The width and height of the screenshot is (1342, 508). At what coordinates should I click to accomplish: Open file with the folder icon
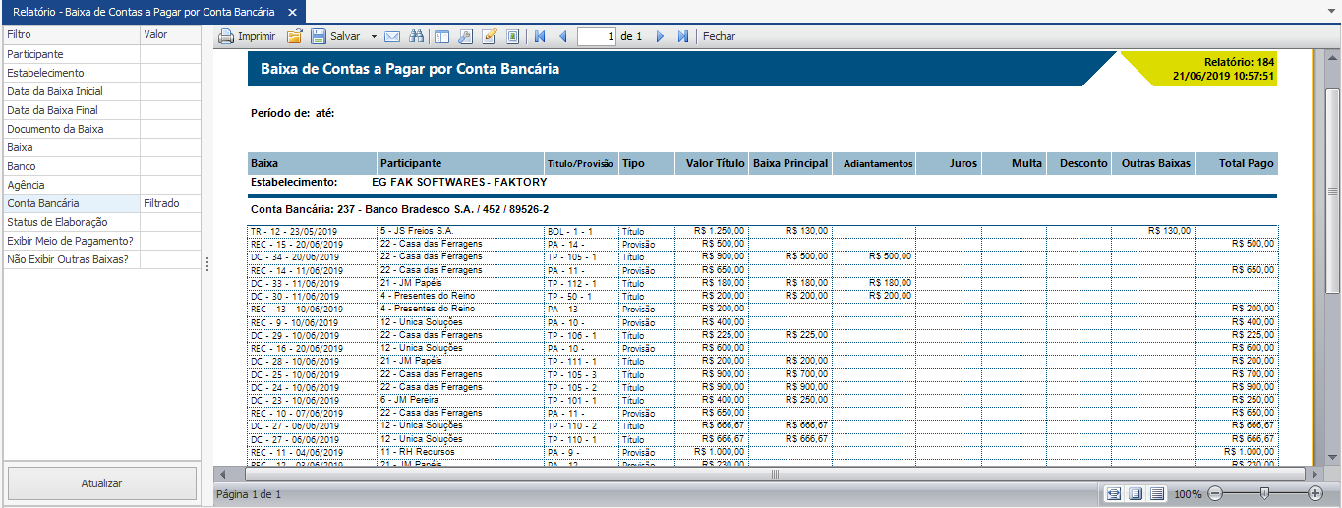tap(294, 36)
